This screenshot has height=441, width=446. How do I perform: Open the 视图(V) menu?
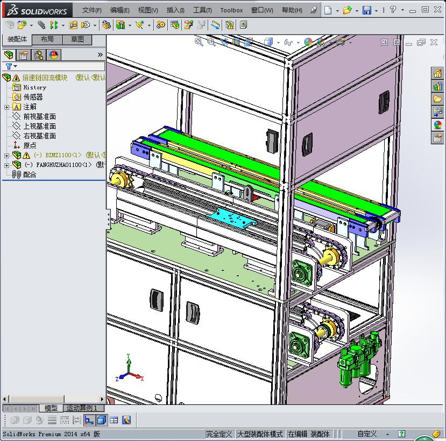(x=148, y=10)
